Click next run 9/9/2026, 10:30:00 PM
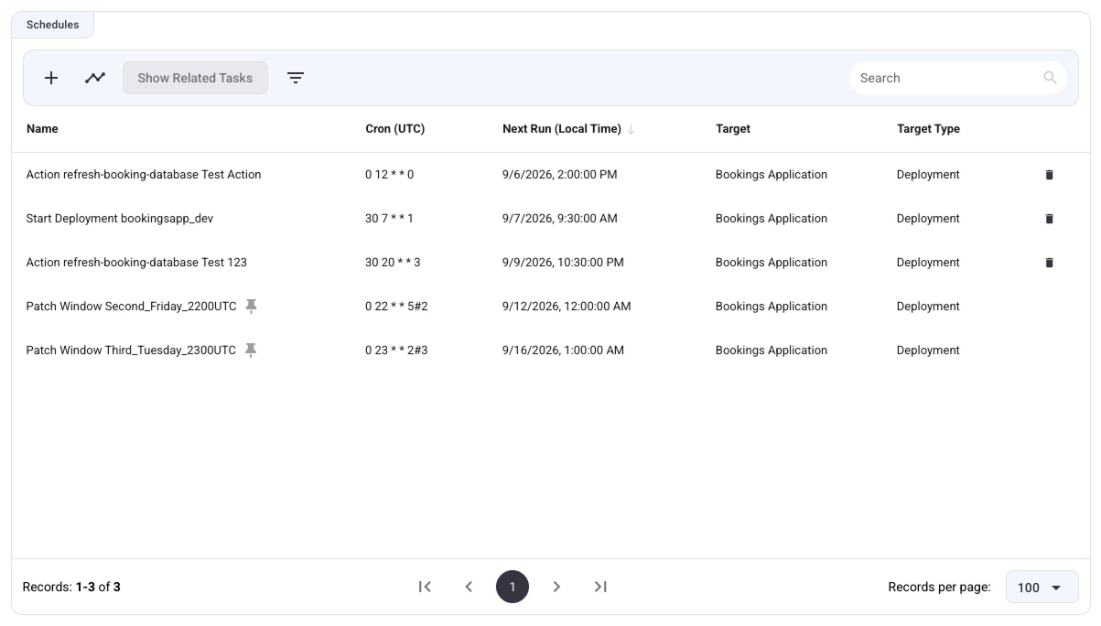Image resolution: width=1101 pixels, height=626 pixels. point(563,263)
